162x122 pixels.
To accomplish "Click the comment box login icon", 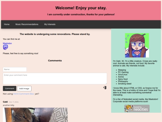I will click(x=105, y=88).
